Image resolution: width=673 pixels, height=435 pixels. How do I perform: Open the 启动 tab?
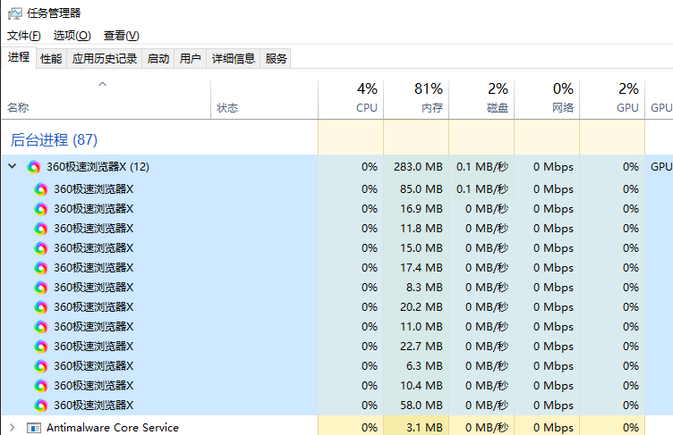158,59
